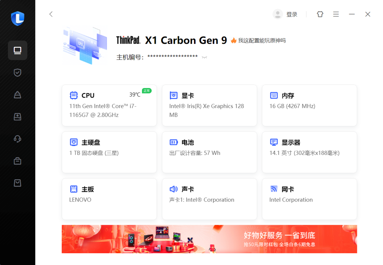Click the 电池 battery icon
383x265 pixels.
coord(173,142)
